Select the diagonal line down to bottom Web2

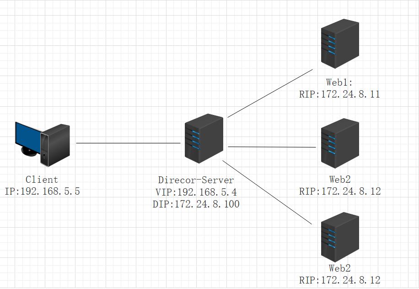pyautogui.click(x=267, y=192)
